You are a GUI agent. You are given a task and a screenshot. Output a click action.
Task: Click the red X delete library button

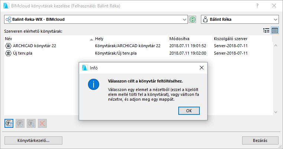point(42,124)
